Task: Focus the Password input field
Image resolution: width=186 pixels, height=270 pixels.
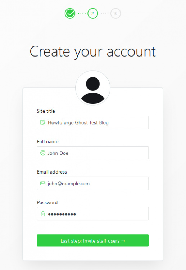Action: pyautogui.click(x=93, y=214)
